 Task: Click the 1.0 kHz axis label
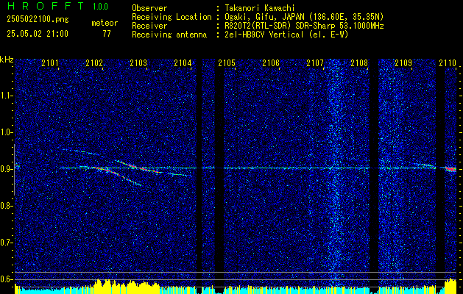click(5, 133)
